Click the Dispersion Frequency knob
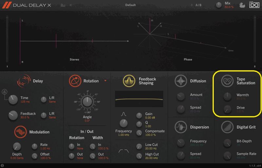The width and height of the screenshot is (262, 168). [181, 143]
